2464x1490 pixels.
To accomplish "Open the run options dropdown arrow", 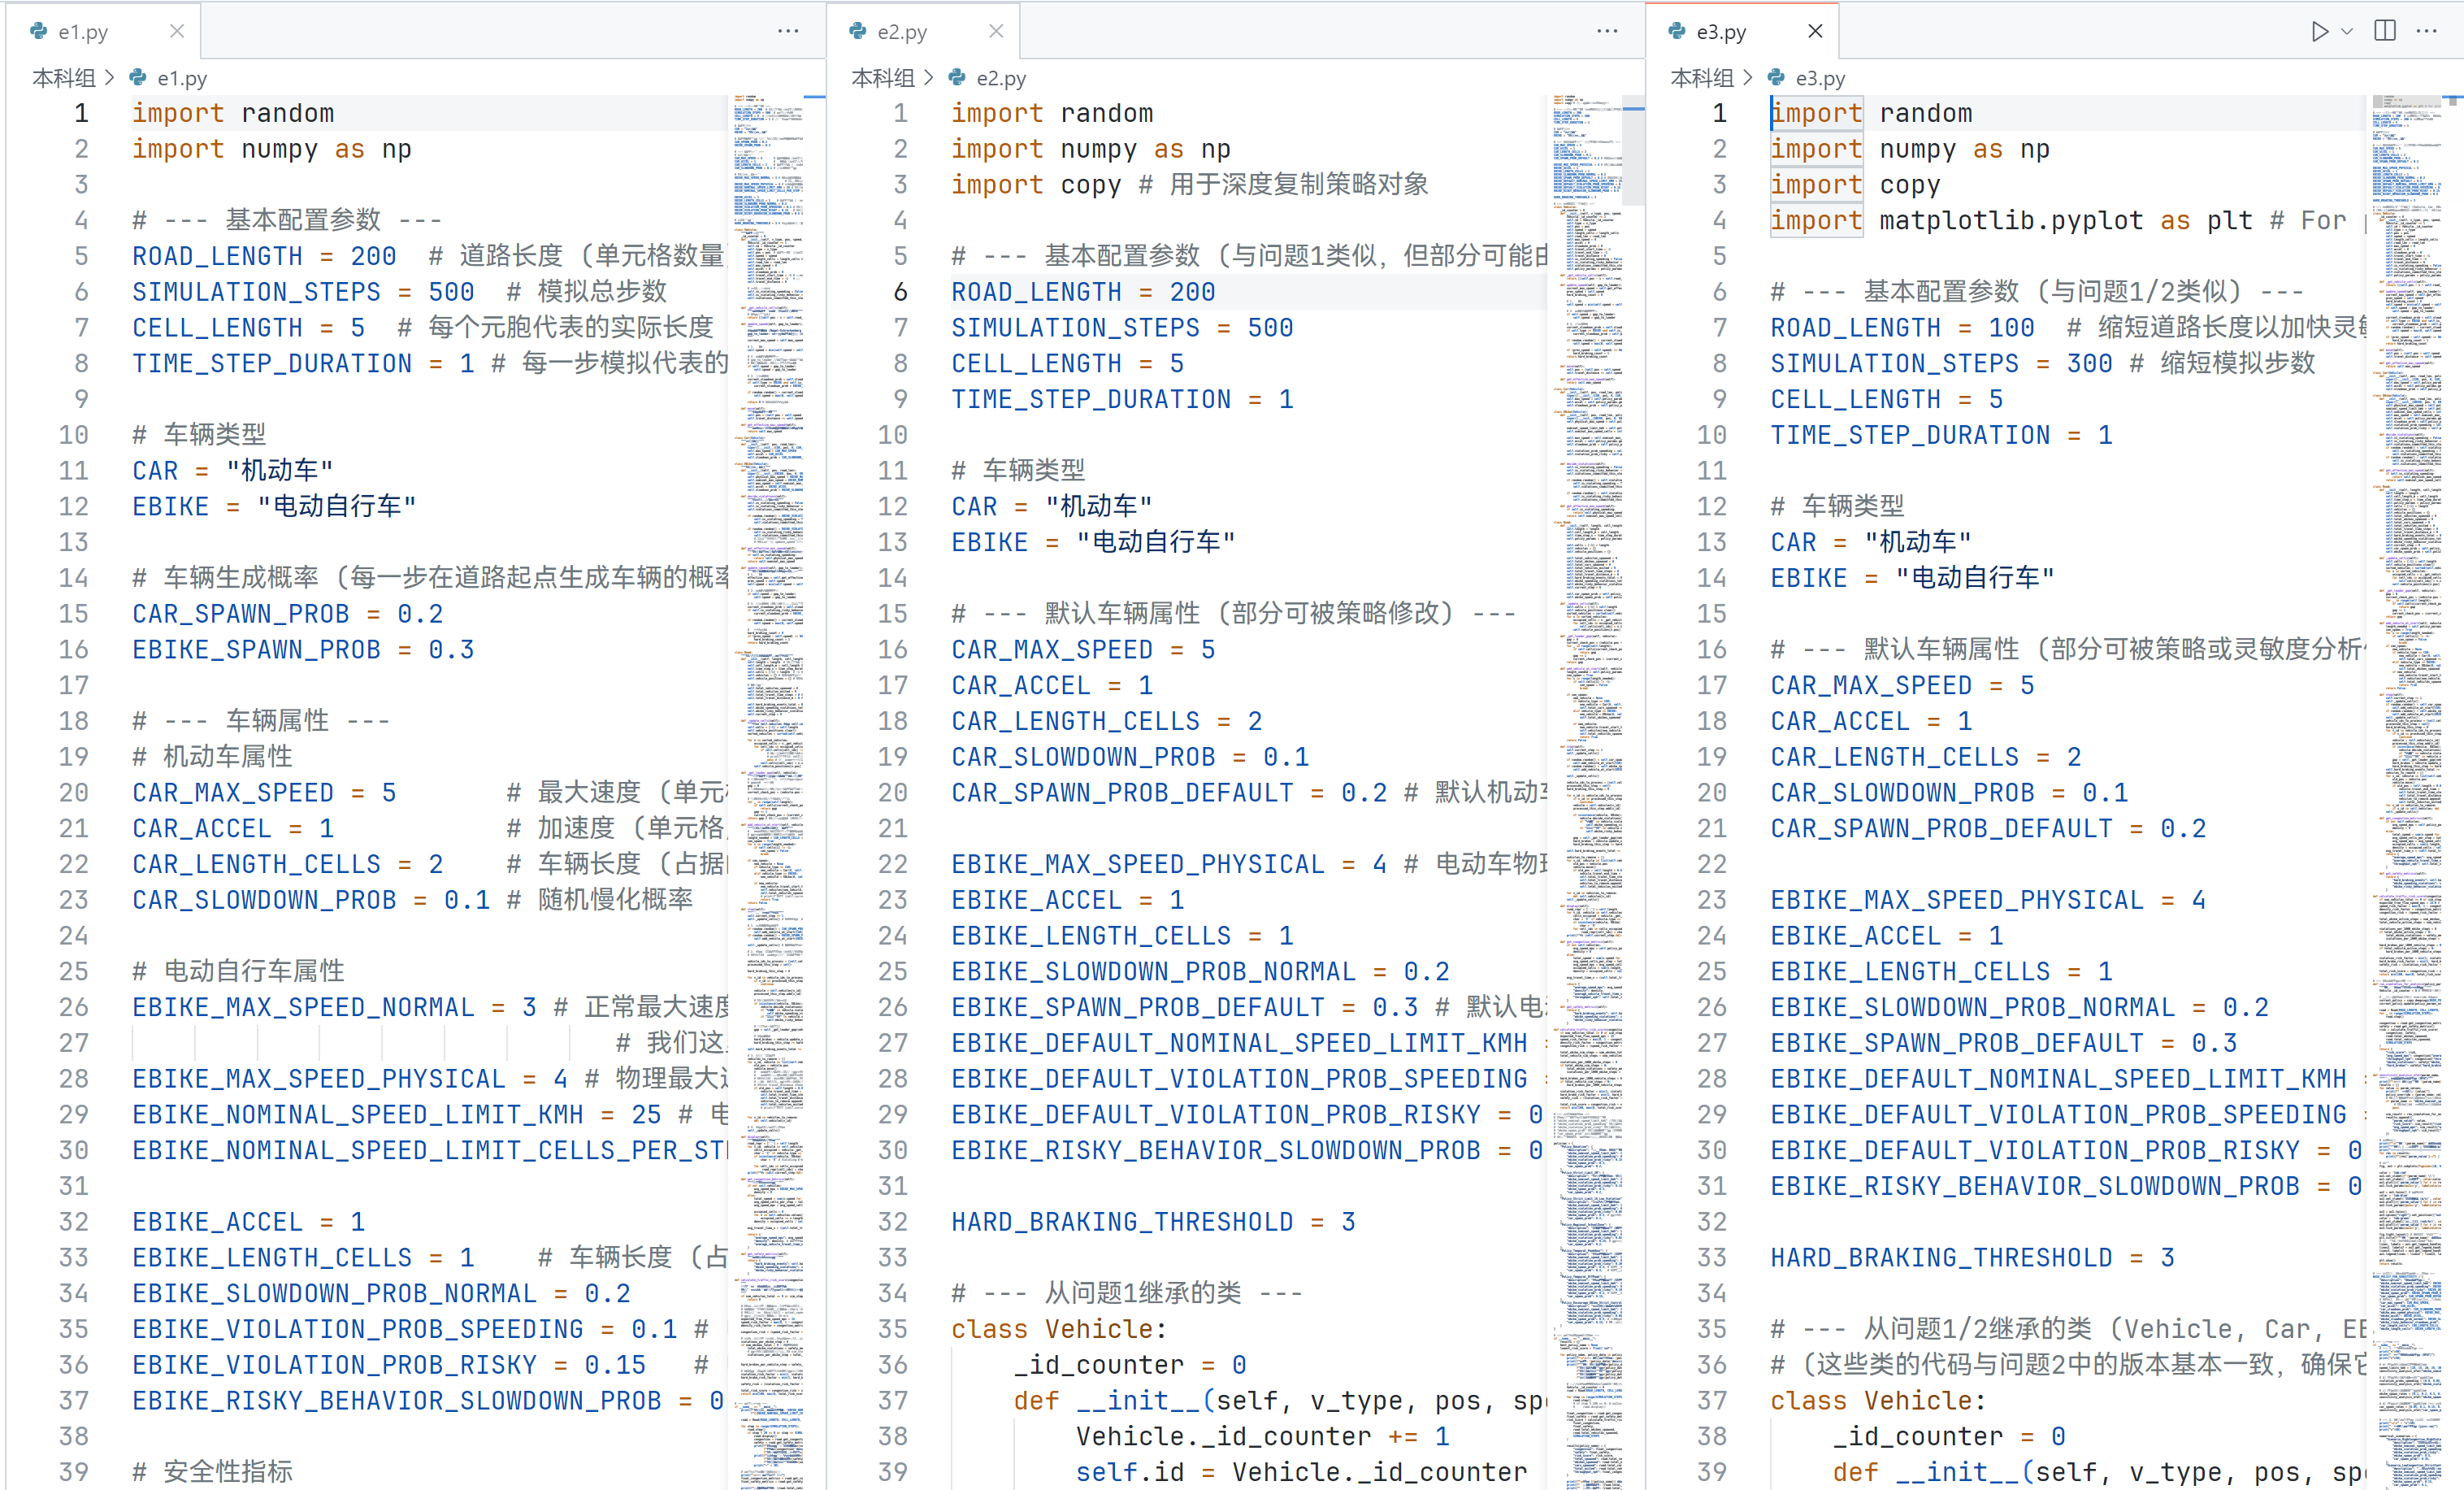I will click(x=2347, y=31).
